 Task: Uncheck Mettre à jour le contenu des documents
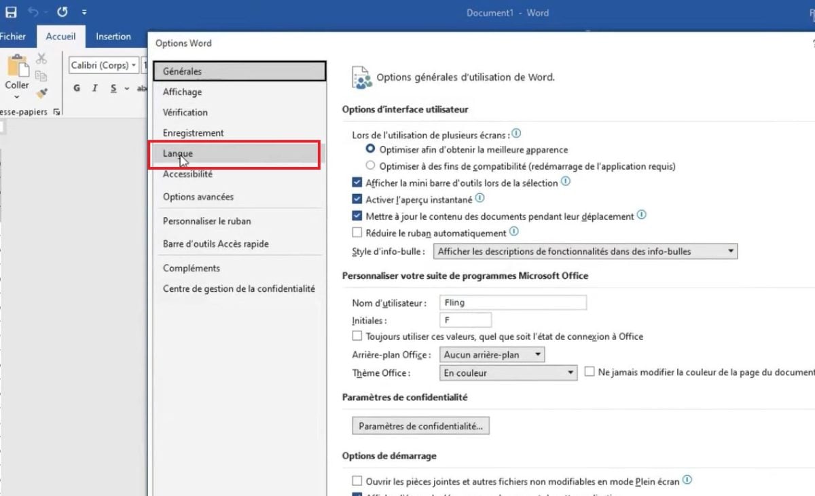click(x=357, y=216)
